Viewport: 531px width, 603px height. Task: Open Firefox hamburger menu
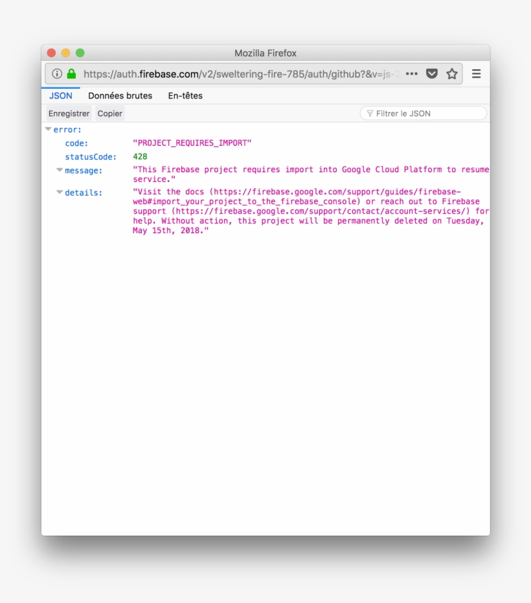point(476,74)
